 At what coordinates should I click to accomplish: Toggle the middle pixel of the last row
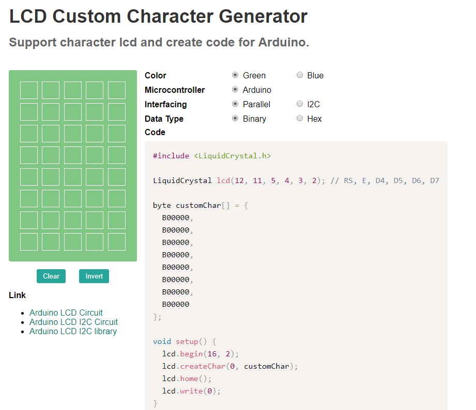point(73,242)
